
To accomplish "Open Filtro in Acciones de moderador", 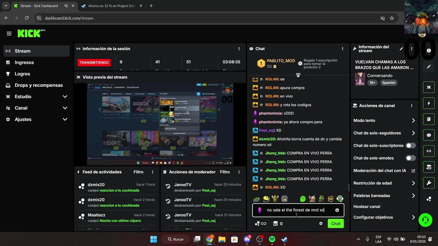I will click(225, 172).
